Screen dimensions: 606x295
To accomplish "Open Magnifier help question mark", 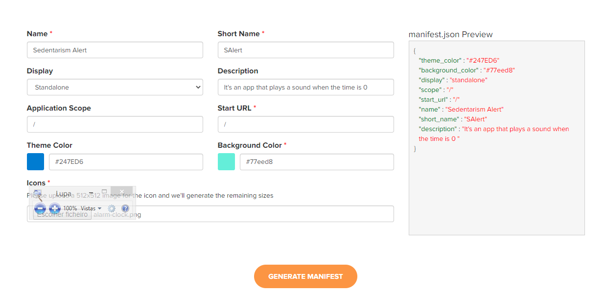I will 125,208.
